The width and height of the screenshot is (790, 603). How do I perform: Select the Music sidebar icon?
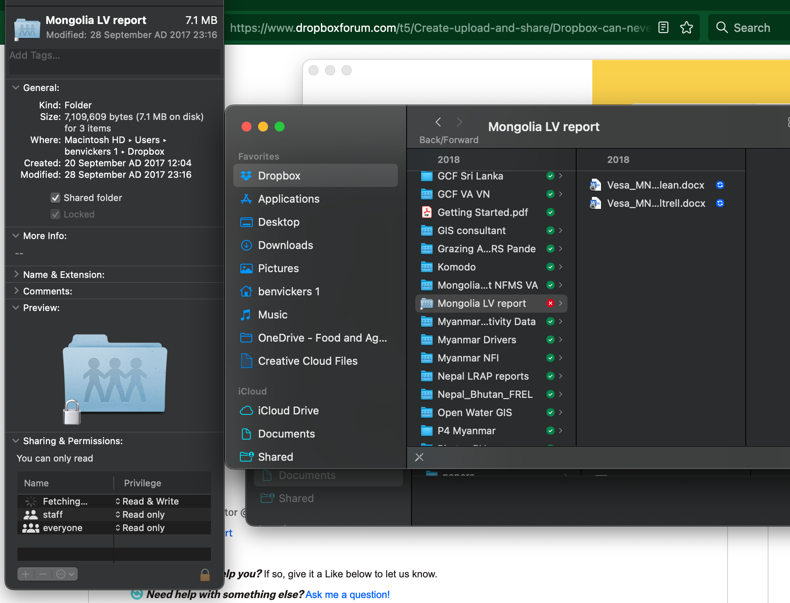coord(246,315)
